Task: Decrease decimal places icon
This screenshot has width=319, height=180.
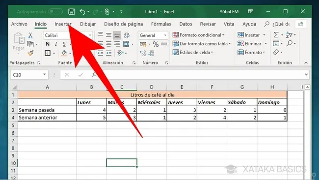Action: click(x=151, y=53)
